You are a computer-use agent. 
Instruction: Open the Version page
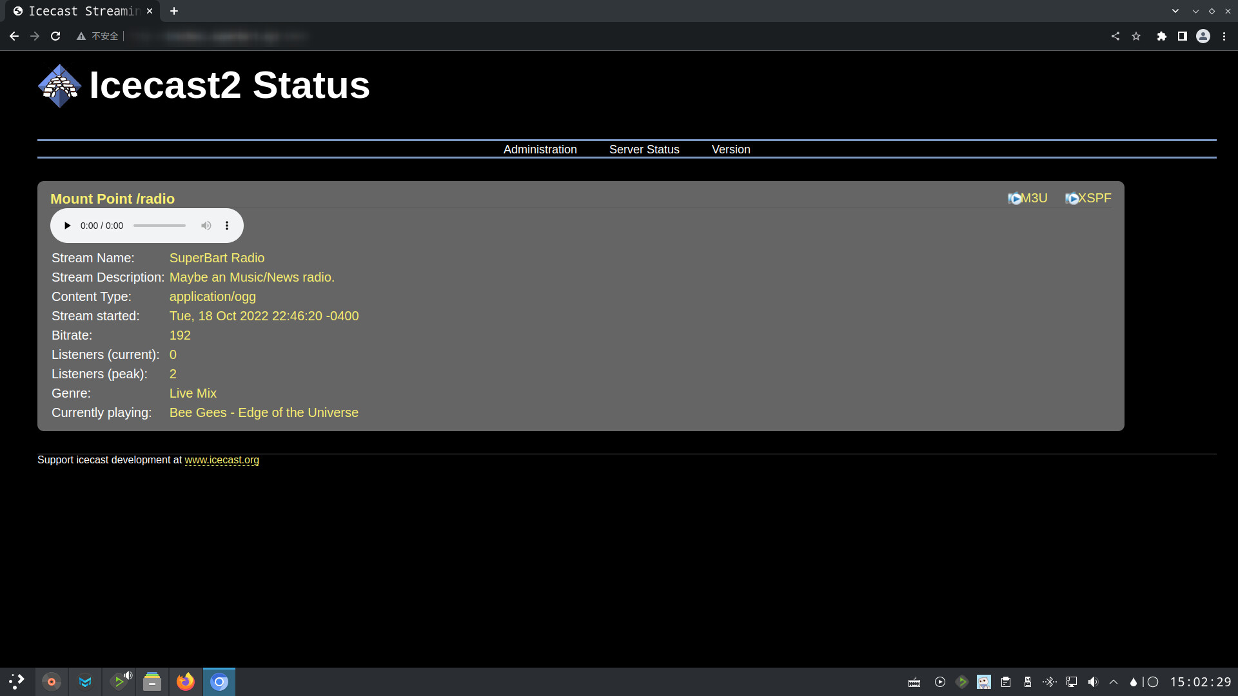click(x=731, y=150)
